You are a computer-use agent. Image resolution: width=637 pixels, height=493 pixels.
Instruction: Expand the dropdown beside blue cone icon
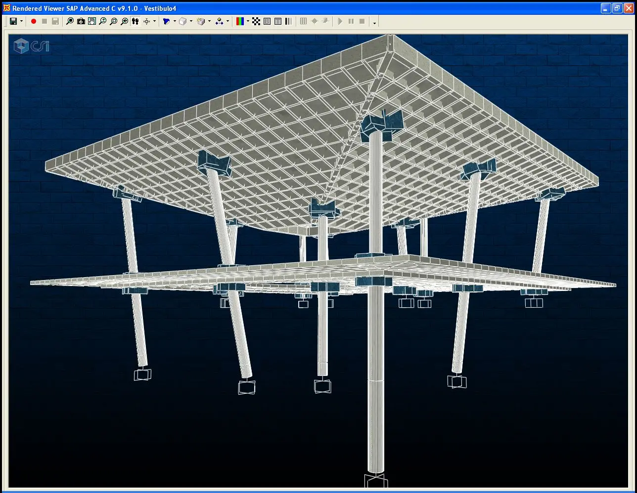coord(175,21)
